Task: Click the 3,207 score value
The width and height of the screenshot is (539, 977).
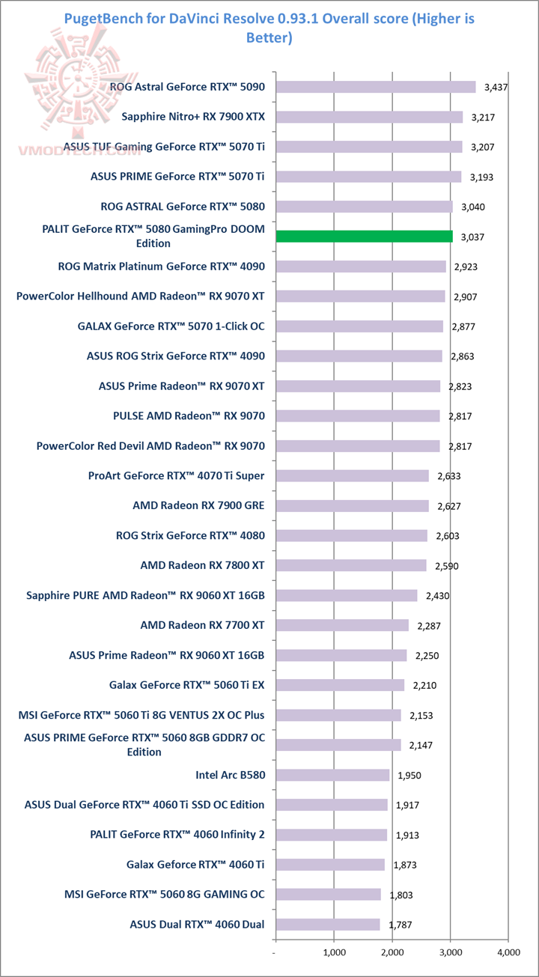Action: (x=483, y=147)
